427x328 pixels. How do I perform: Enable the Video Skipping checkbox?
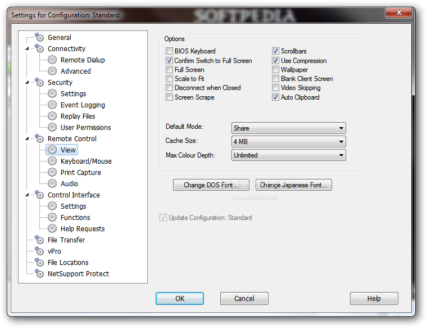pos(275,88)
